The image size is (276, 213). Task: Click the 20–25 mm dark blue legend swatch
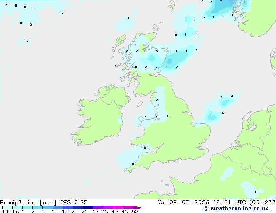click(77, 207)
